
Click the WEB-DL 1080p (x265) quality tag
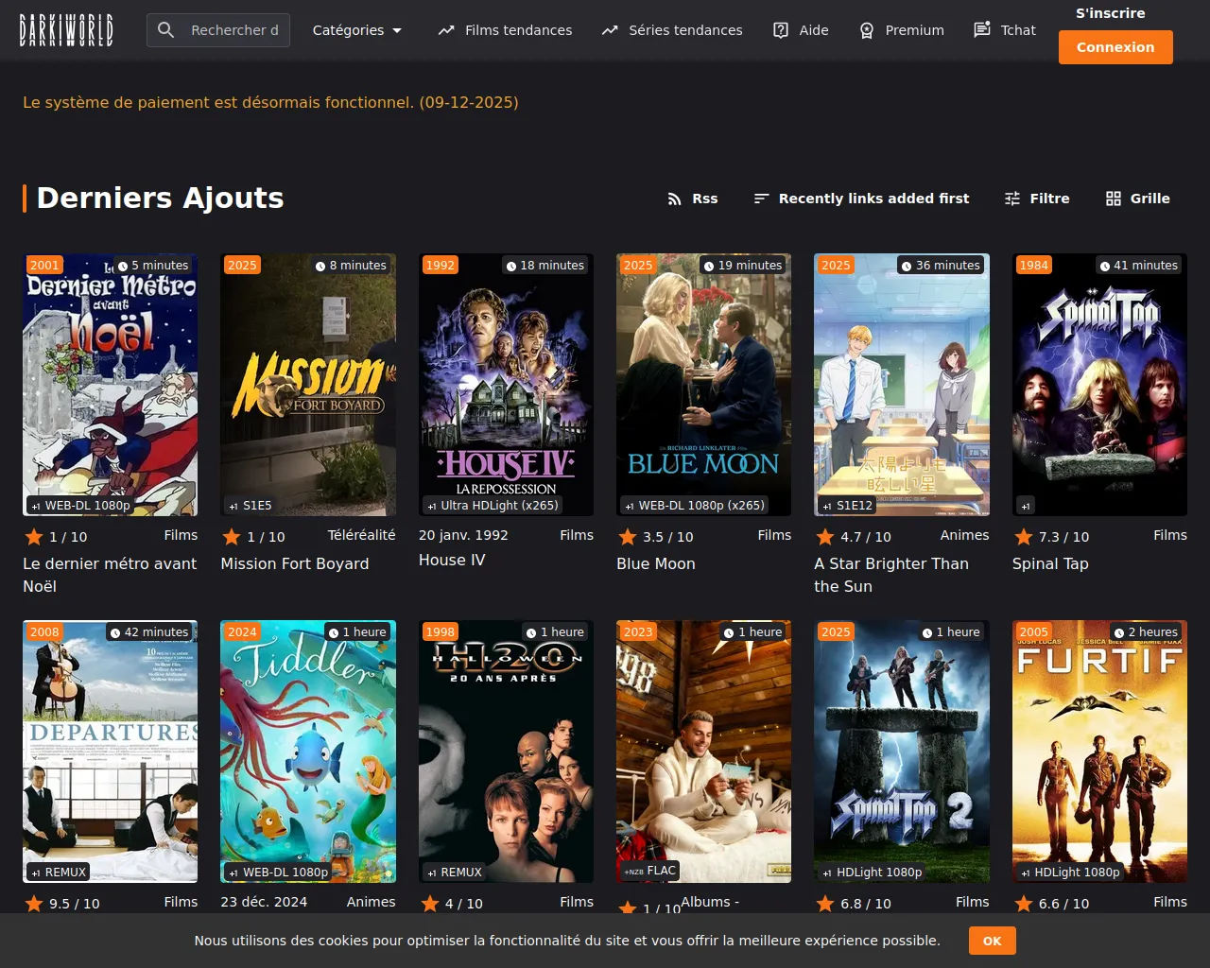click(x=695, y=506)
